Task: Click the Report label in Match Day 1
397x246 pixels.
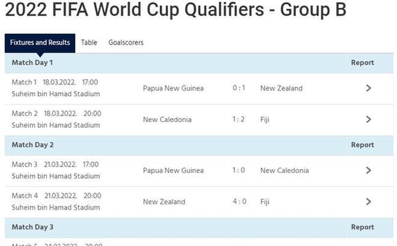Action: coord(363,63)
